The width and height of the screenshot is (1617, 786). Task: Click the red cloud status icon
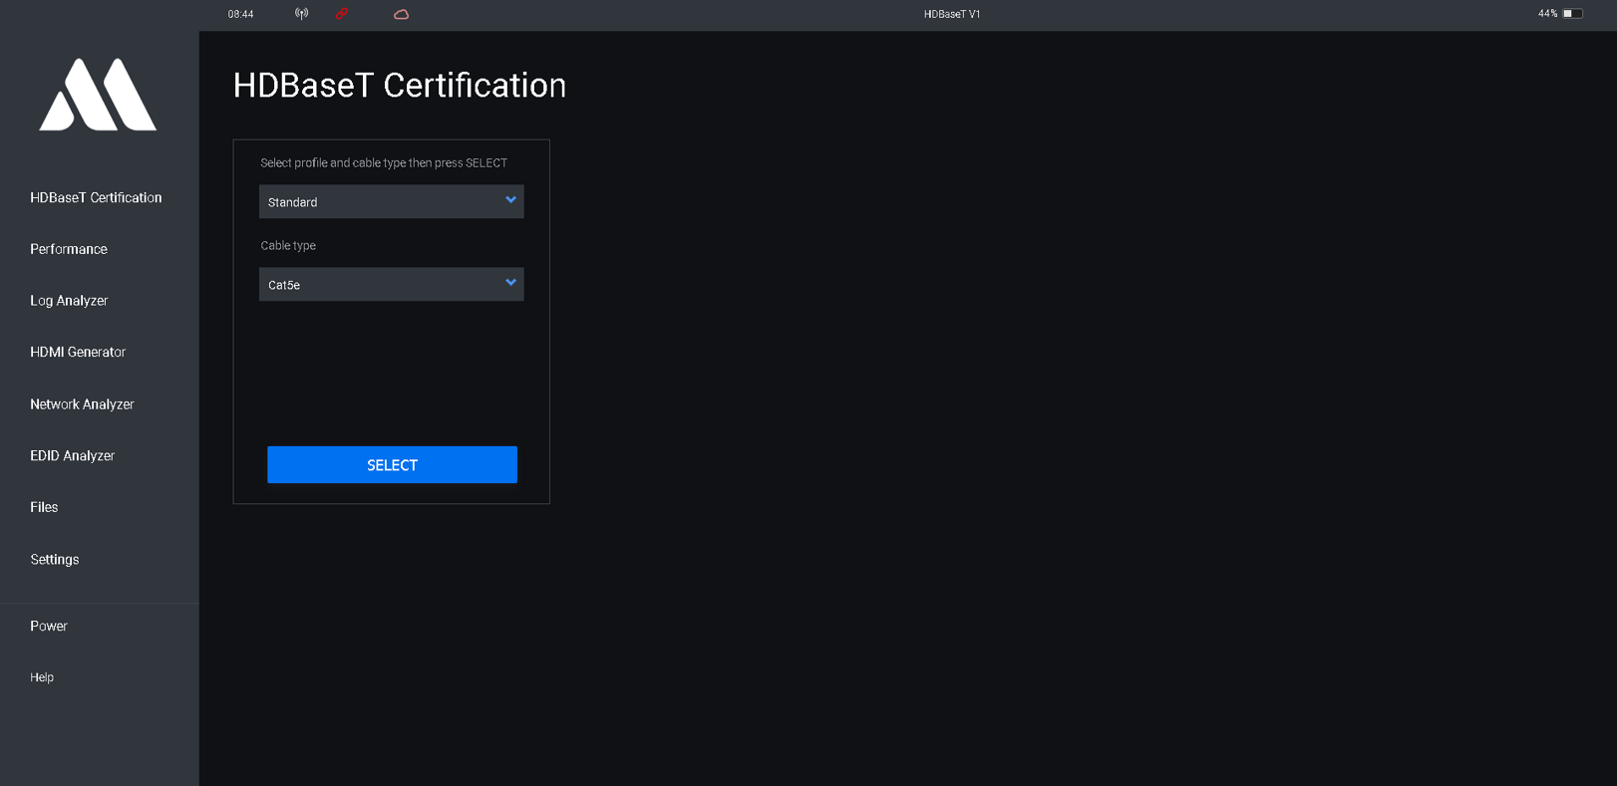coord(401,14)
